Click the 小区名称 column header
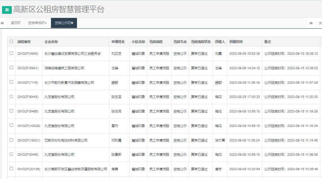This screenshot has width=322, height=179. click(x=138, y=42)
